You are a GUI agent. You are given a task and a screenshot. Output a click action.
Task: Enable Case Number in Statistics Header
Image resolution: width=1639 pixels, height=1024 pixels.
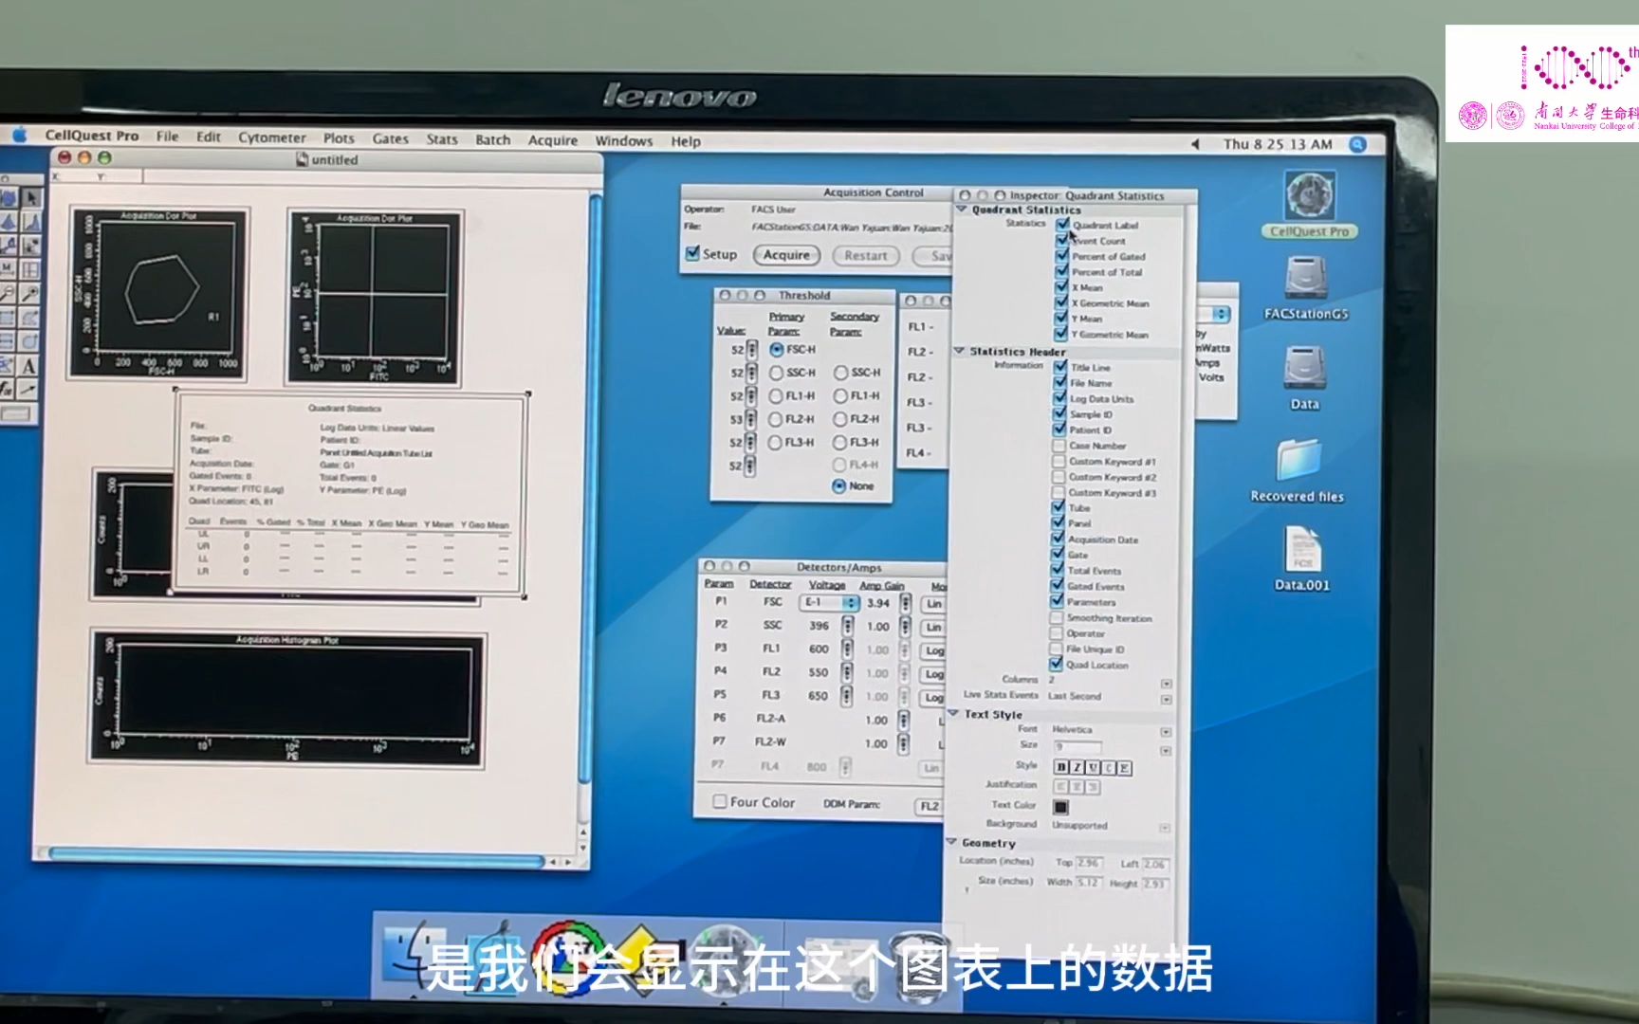point(1059,445)
